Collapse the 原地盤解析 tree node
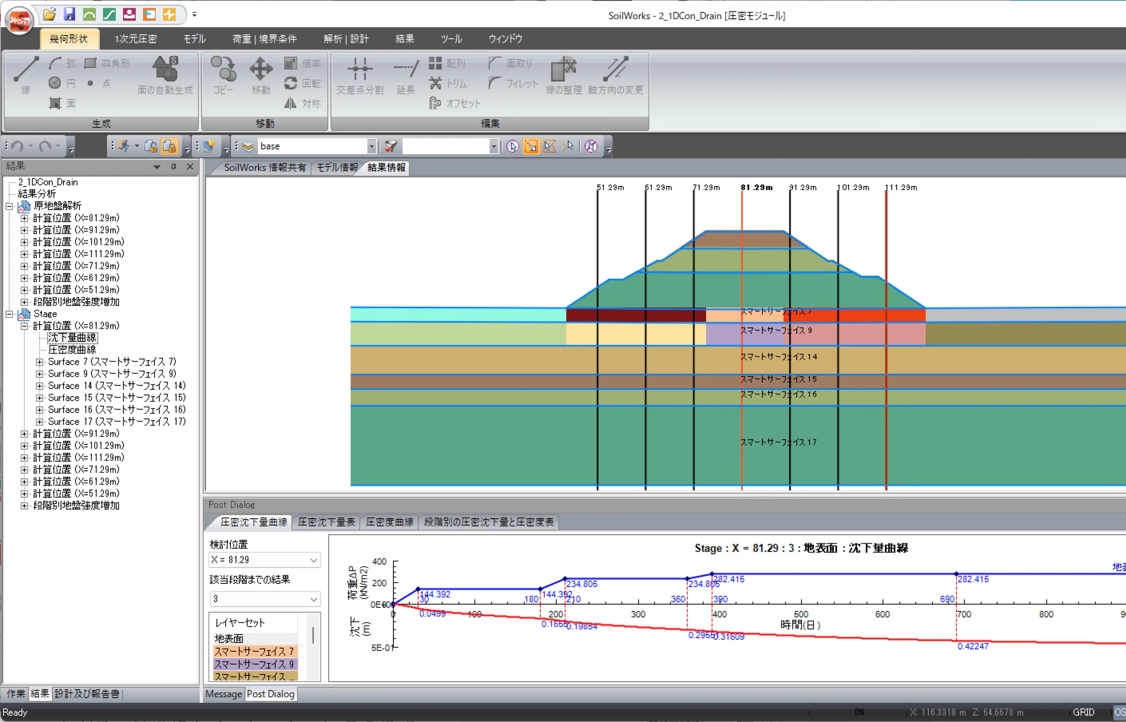This screenshot has width=1126, height=722. pos(9,206)
